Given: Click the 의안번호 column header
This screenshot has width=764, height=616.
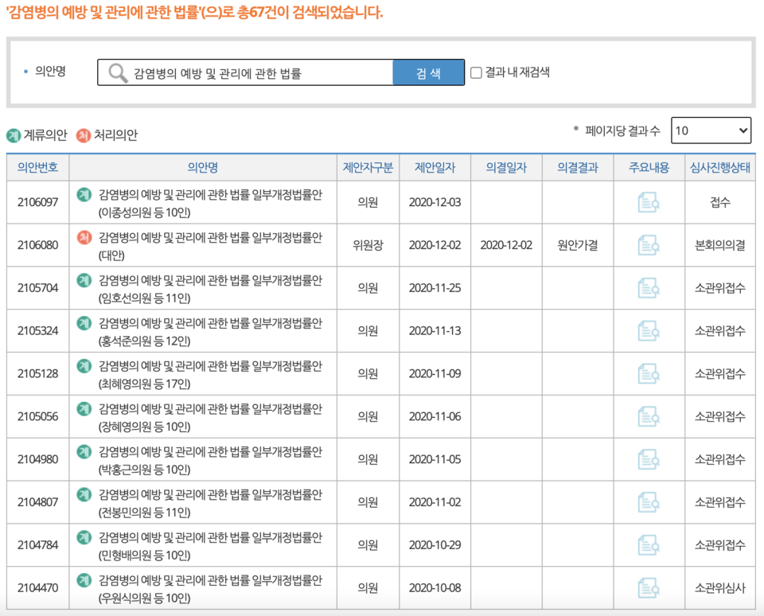Looking at the screenshot, I should 37,166.
